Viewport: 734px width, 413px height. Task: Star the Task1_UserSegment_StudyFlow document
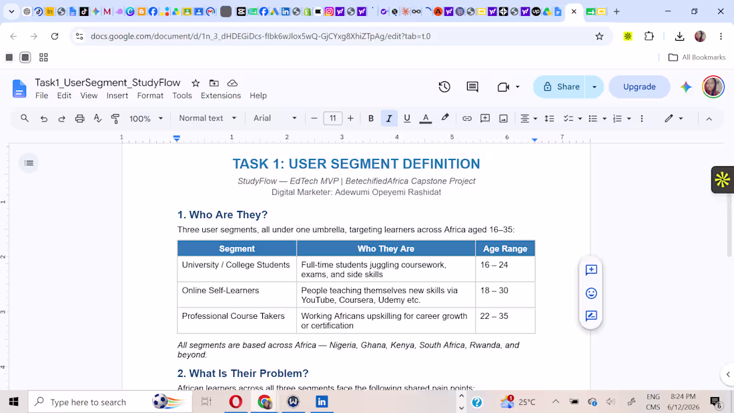[x=196, y=83]
